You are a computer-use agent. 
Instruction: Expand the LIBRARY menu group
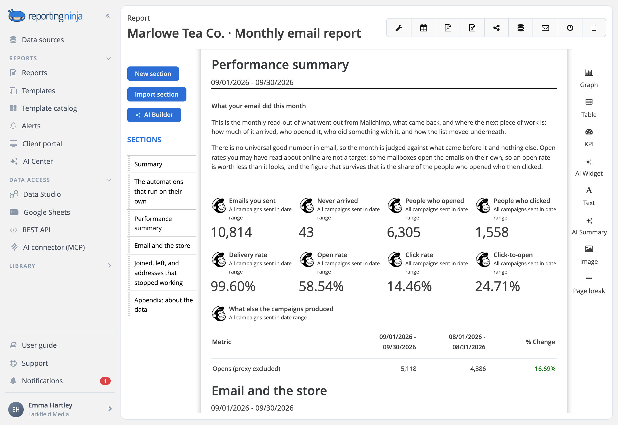[109, 265]
